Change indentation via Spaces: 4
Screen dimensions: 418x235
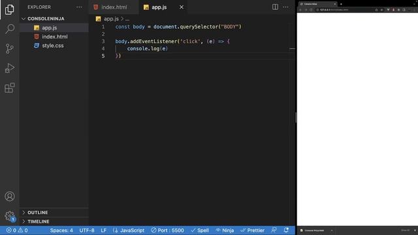[x=61, y=230]
